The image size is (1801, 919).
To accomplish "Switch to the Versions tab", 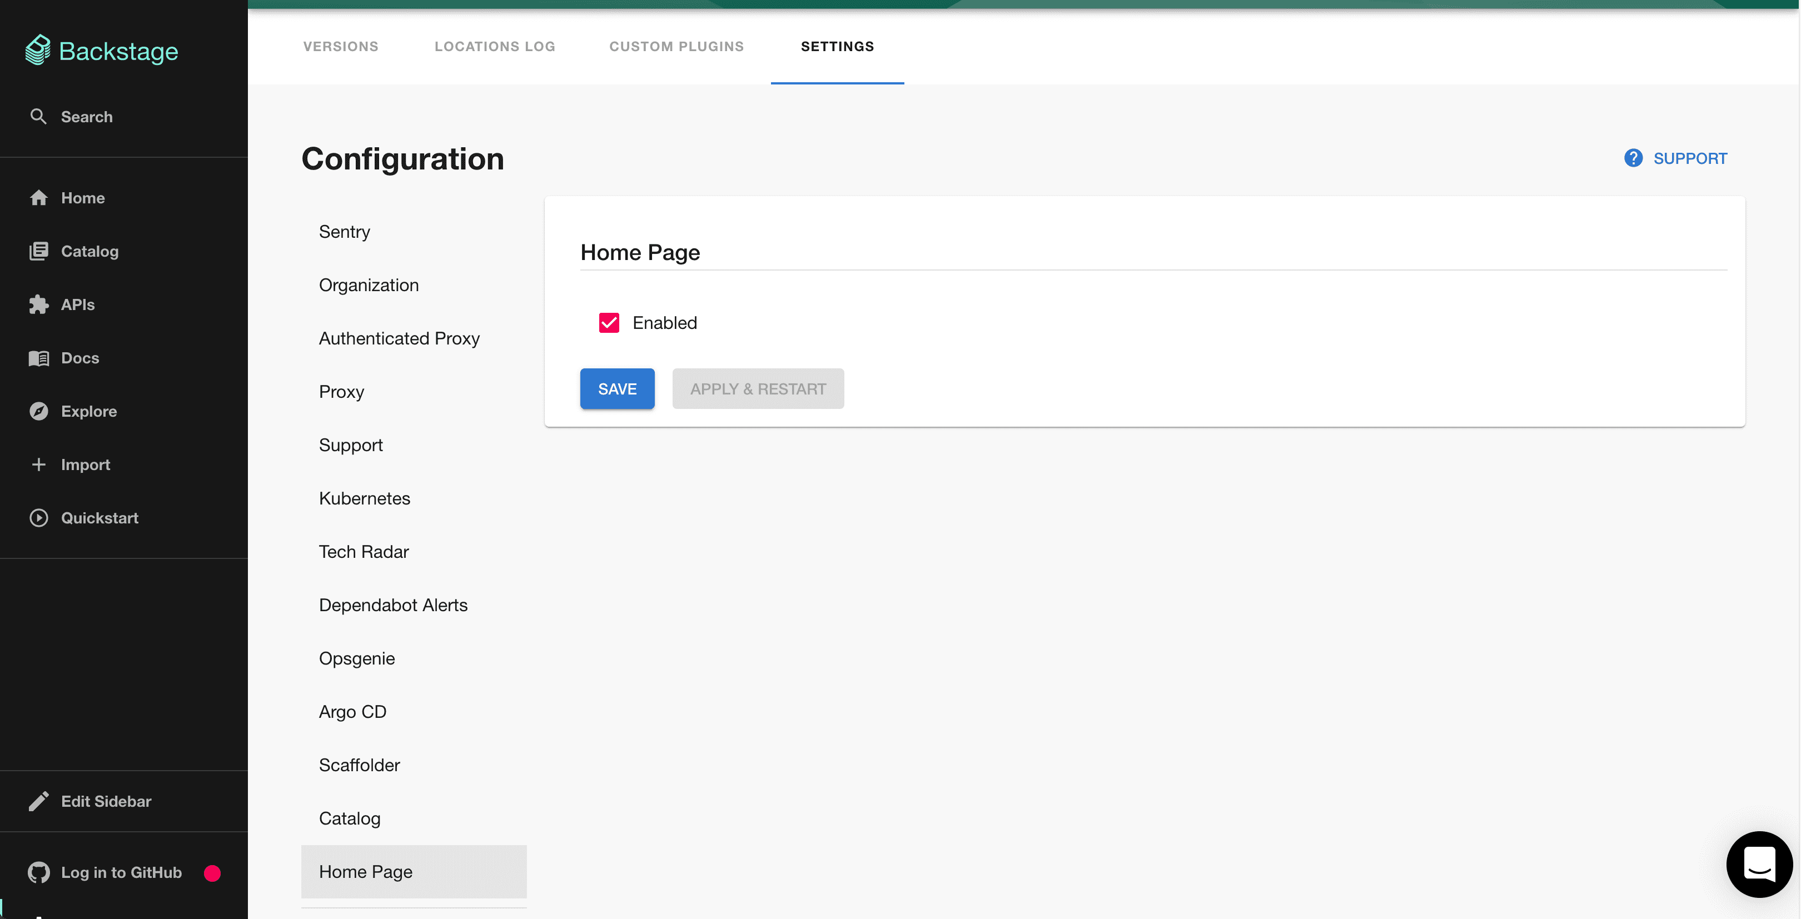I will pos(341,46).
